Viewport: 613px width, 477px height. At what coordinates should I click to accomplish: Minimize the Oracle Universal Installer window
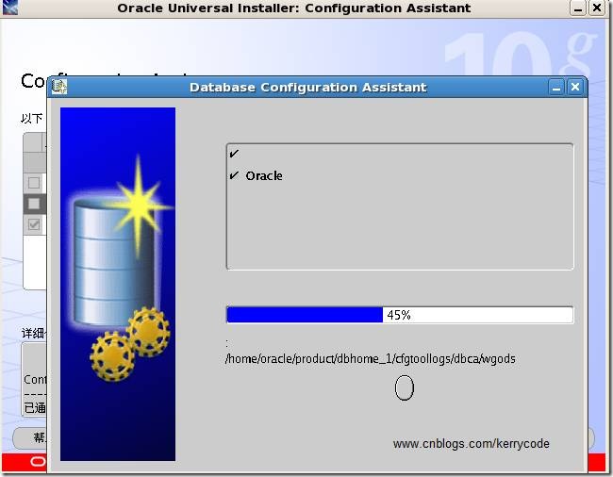pos(577,8)
